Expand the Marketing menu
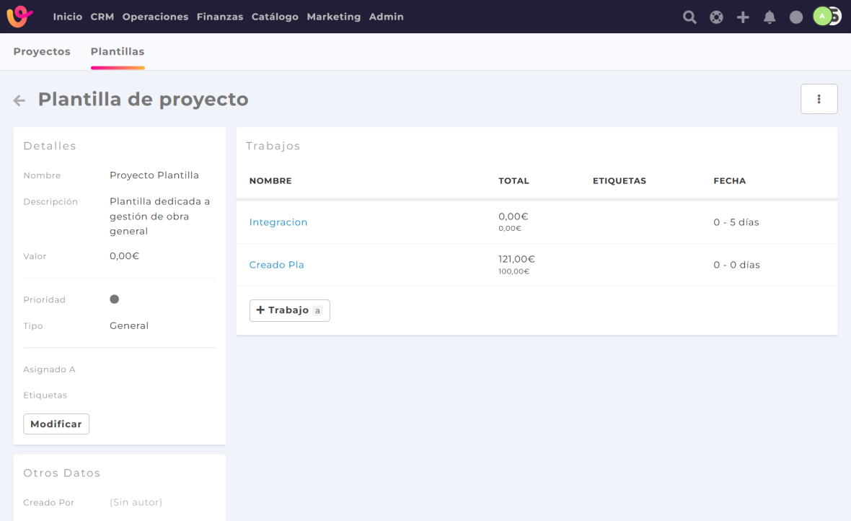 click(x=333, y=17)
